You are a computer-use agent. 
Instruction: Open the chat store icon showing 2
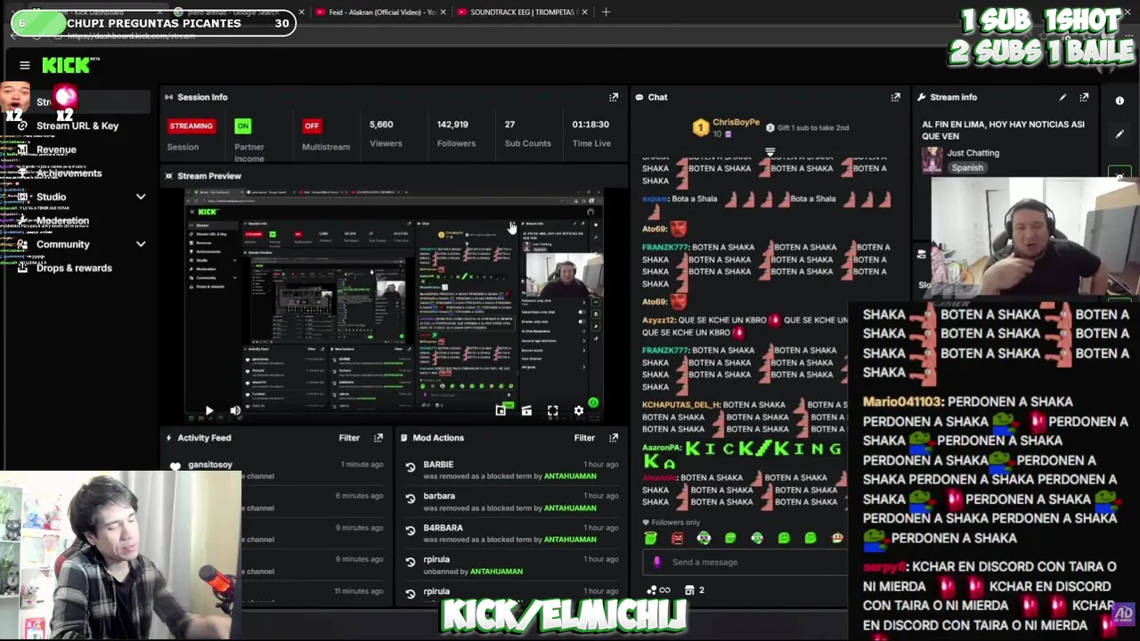pos(695,589)
